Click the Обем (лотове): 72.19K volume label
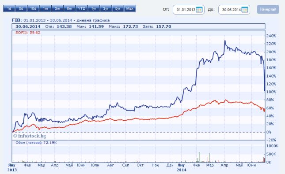 click(36, 143)
